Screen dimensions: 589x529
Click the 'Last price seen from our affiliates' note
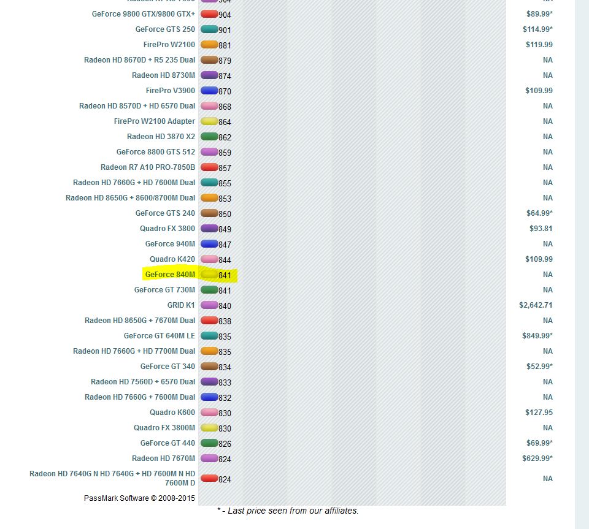pos(288,511)
